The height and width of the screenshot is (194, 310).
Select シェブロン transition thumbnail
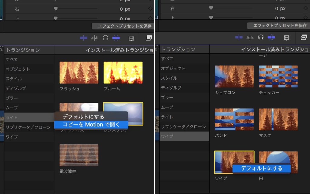point(234,76)
